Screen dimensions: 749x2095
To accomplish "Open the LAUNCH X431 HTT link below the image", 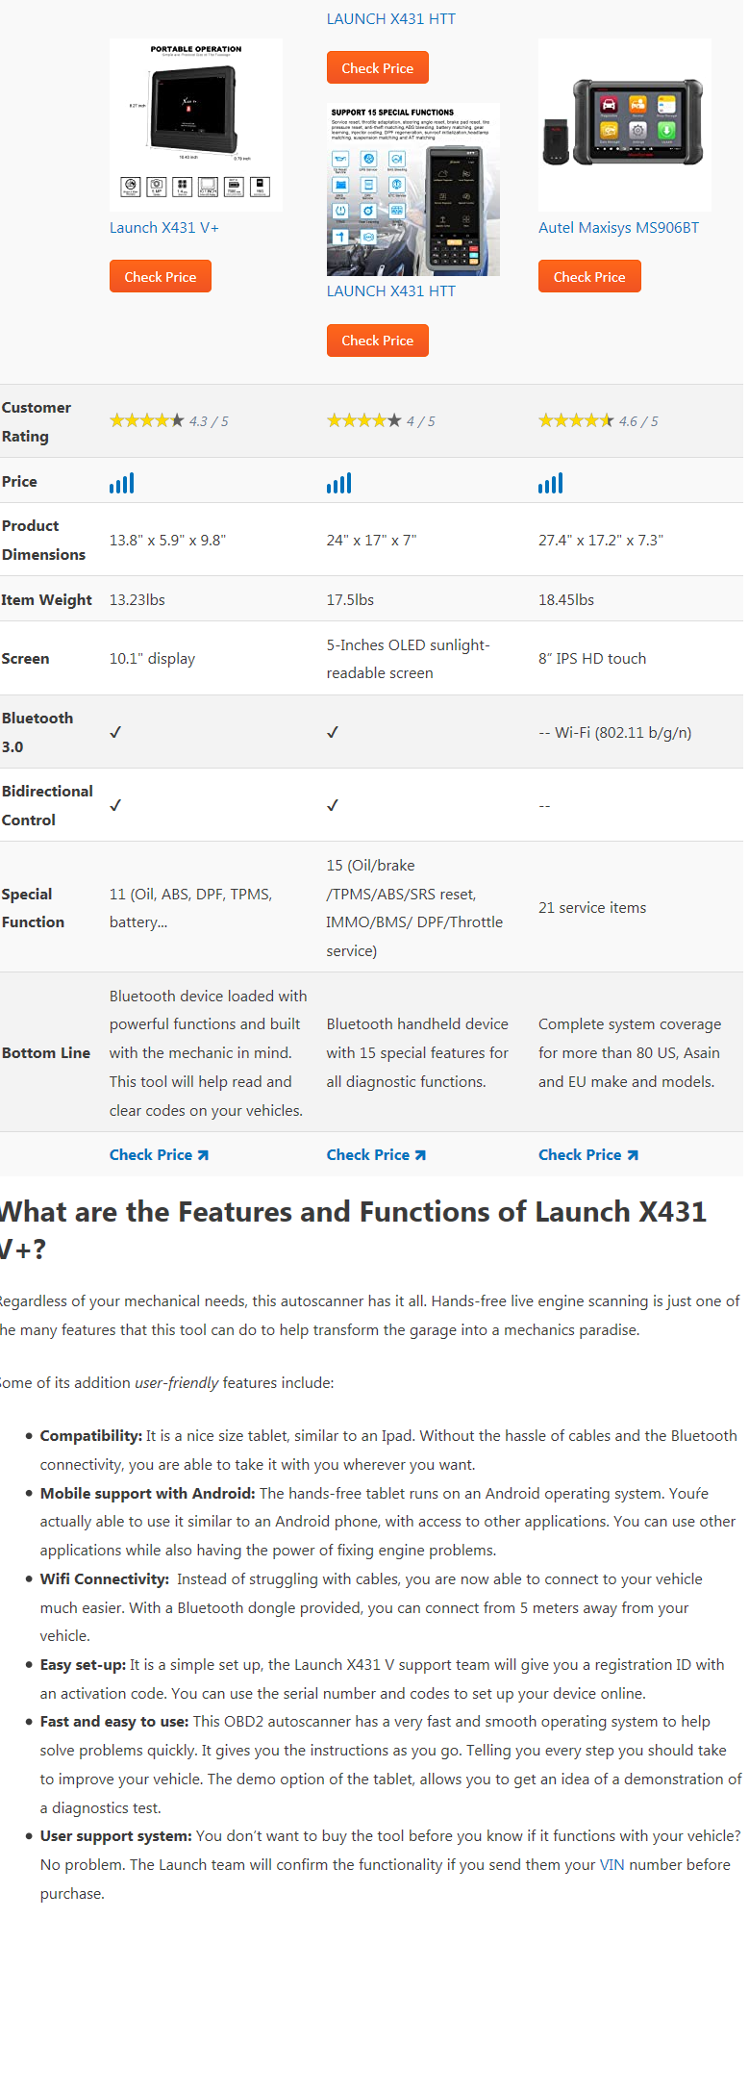I will tap(391, 291).
